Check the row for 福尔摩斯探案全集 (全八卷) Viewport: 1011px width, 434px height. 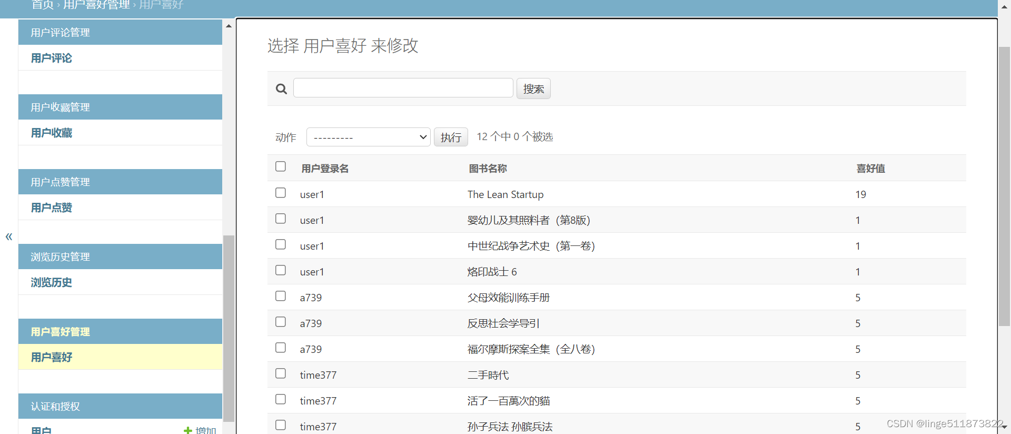click(x=281, y=348)
